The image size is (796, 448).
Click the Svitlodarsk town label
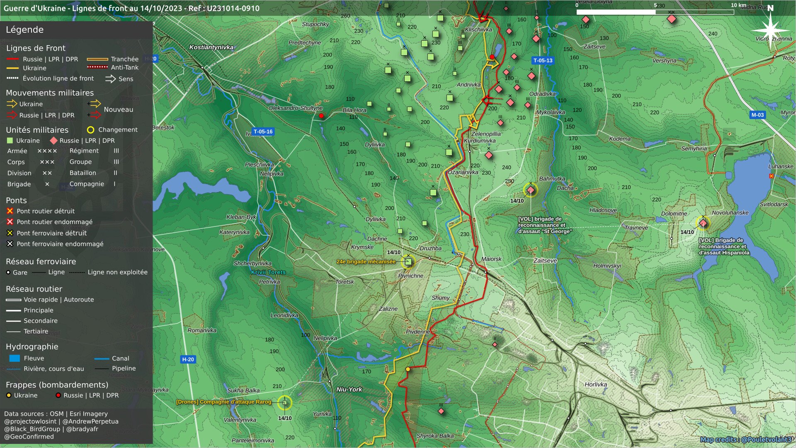pos(774,205)
